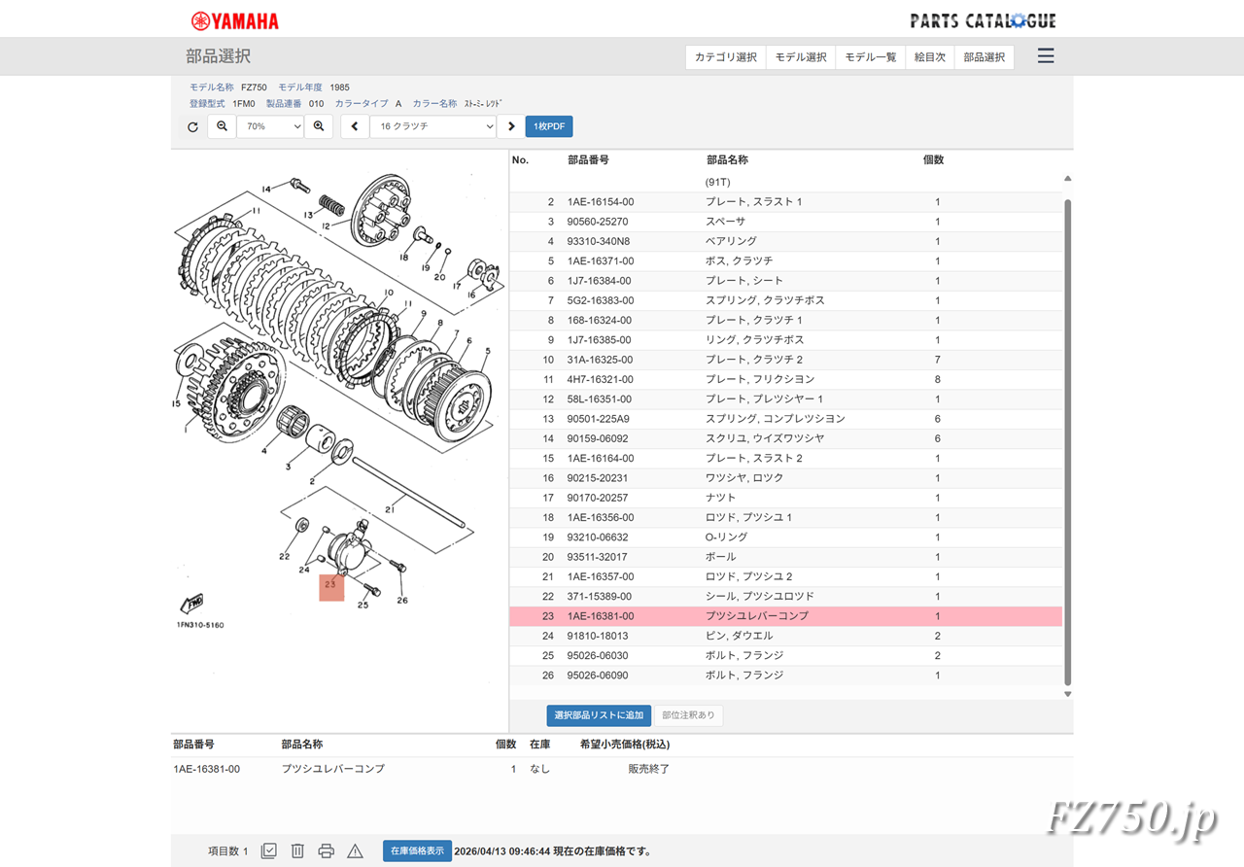Open notices via the warning triangle icon
1244x867 pixels.
(x=355, y=850)
